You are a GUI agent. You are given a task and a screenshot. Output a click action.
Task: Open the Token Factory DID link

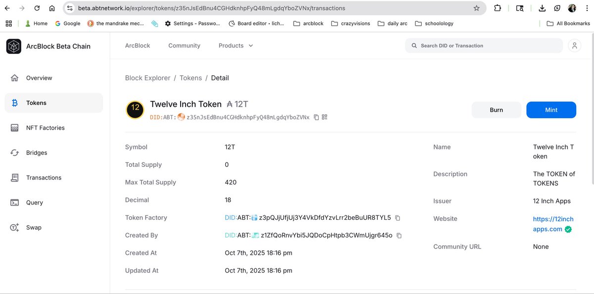[x=308, y=218]
